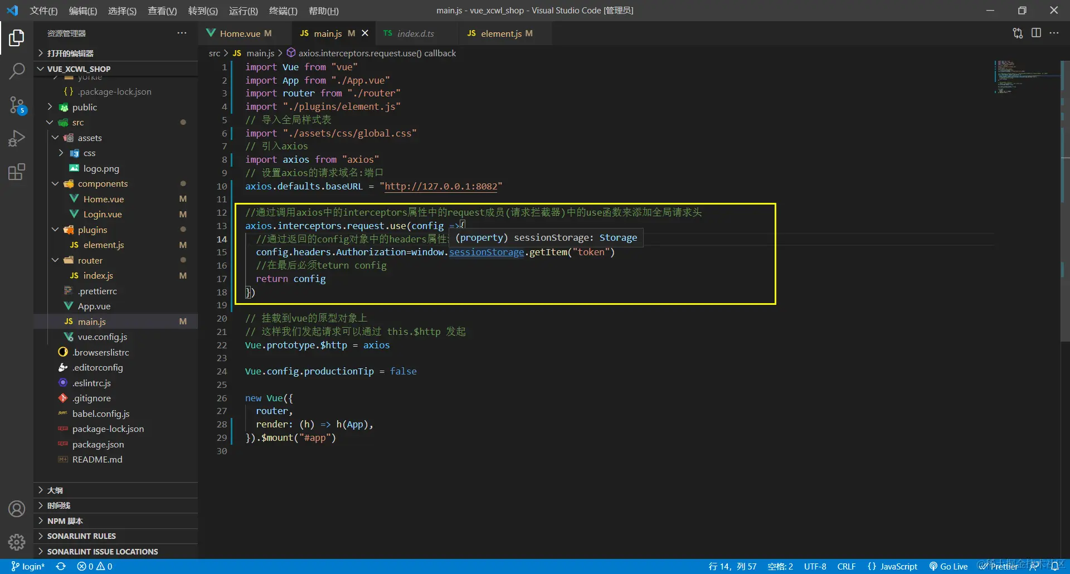Image resolution: width=1070 pixels, height=574 pixels.
Task: Click the git branch login* status item
Action: point(28,566)
